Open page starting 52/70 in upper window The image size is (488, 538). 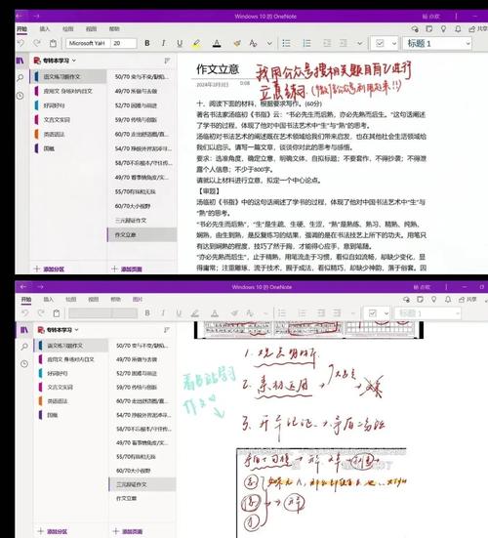[x=142, y=105]
